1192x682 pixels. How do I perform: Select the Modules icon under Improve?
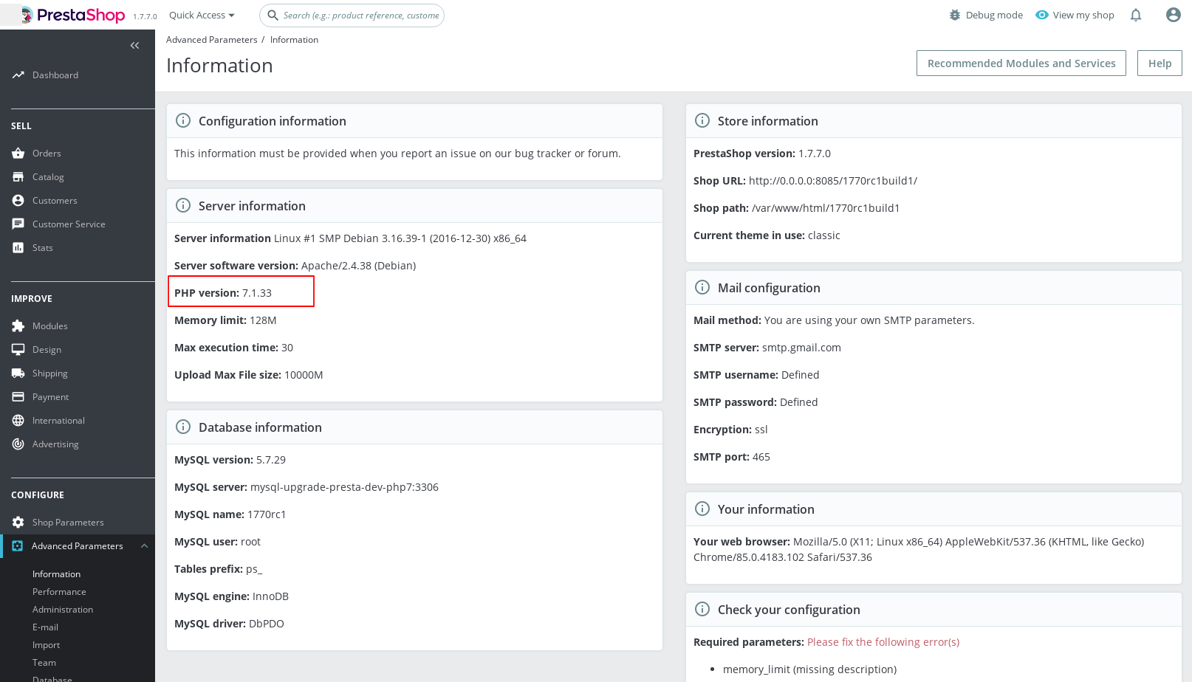tap(18, 325)
